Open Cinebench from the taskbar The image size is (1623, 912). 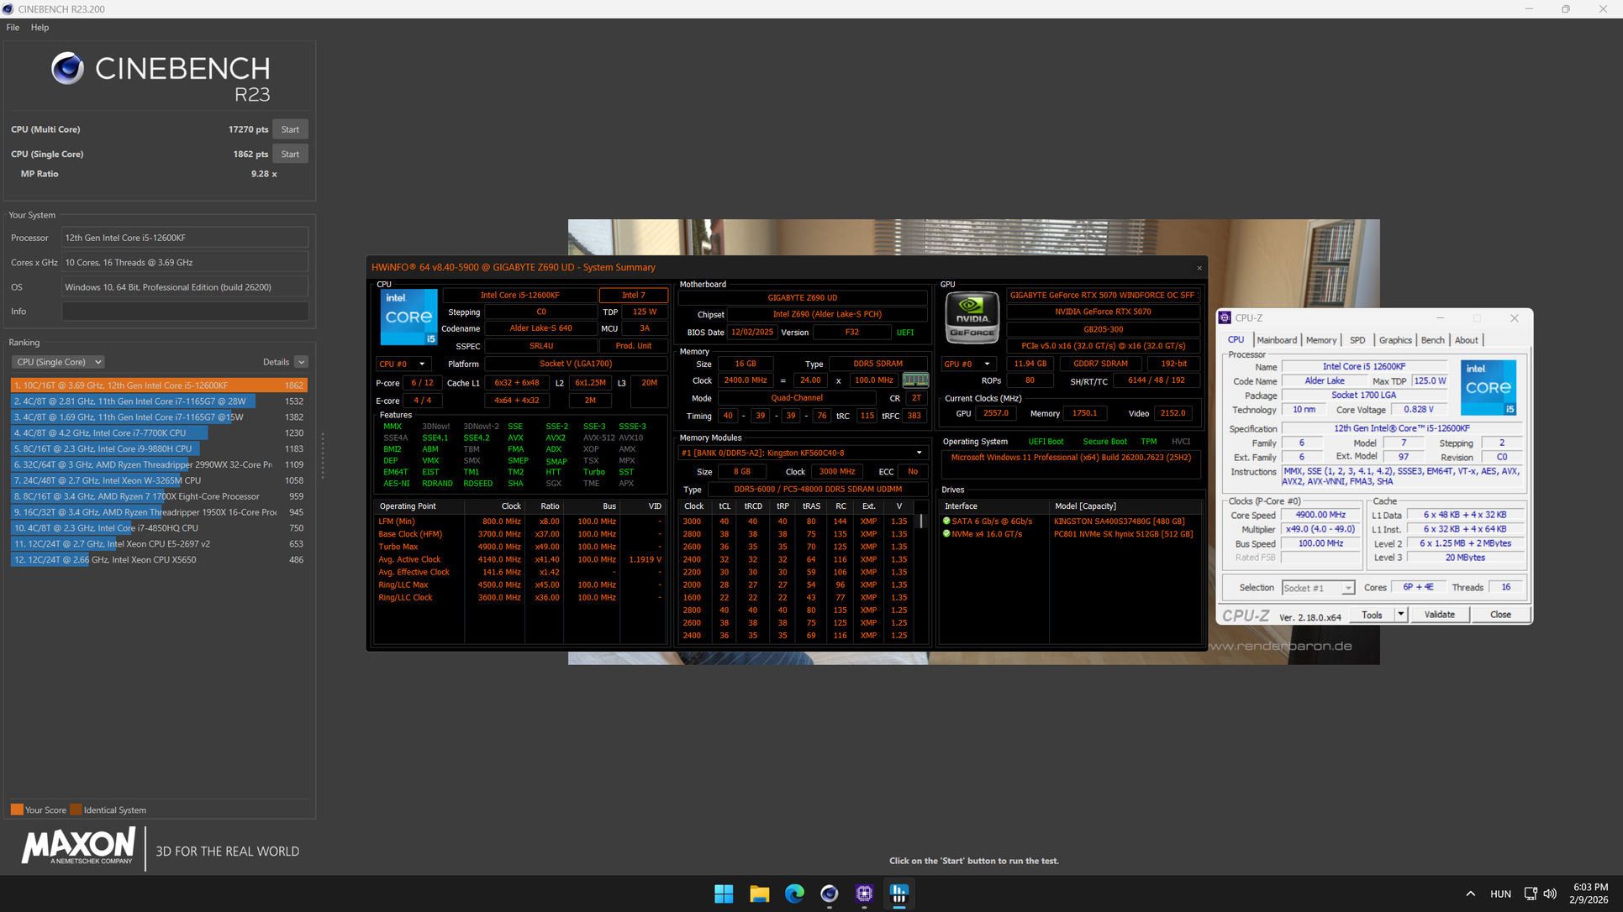[829, 894]
